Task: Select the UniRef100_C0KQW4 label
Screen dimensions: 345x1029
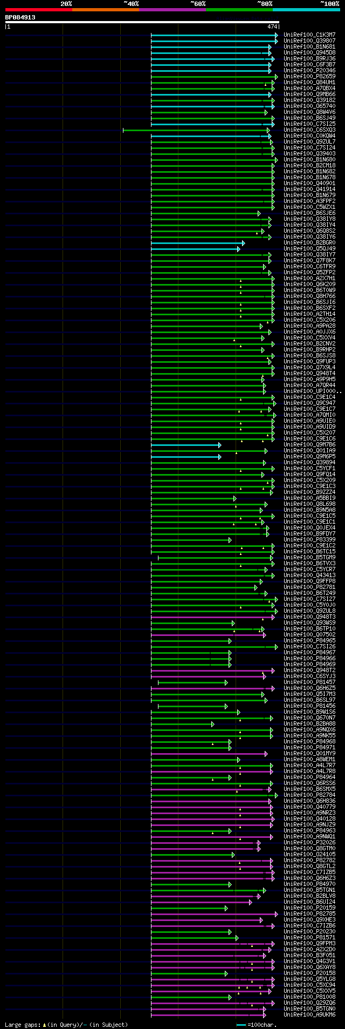Action: (309, 136)
